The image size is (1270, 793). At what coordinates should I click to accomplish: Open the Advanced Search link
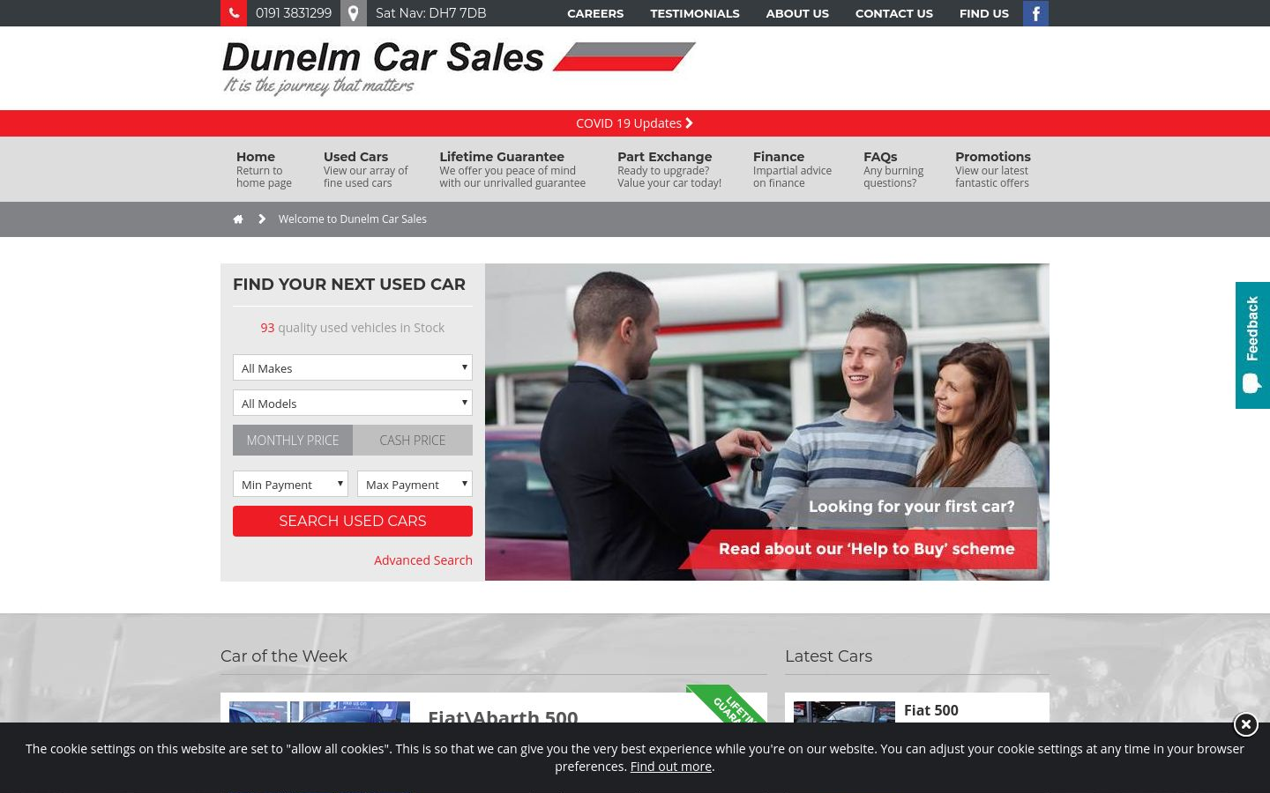coord(423,560)
